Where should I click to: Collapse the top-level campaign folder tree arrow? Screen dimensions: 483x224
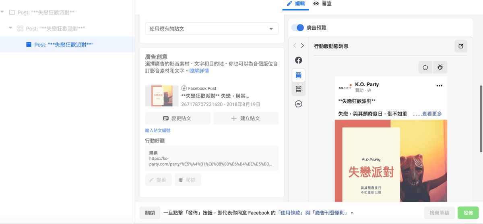[2, 12]
